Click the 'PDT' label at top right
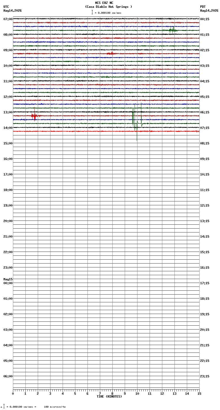Screen dimensions: 220x410 click(203, 7)
